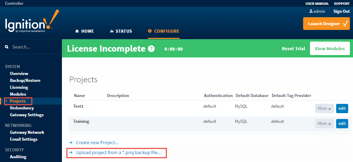Click the Projects page heading

tap(83, 80)
